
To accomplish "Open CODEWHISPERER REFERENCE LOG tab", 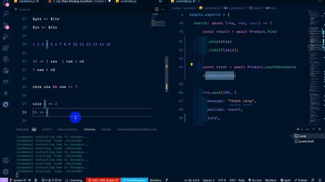I will coord(137,129).
